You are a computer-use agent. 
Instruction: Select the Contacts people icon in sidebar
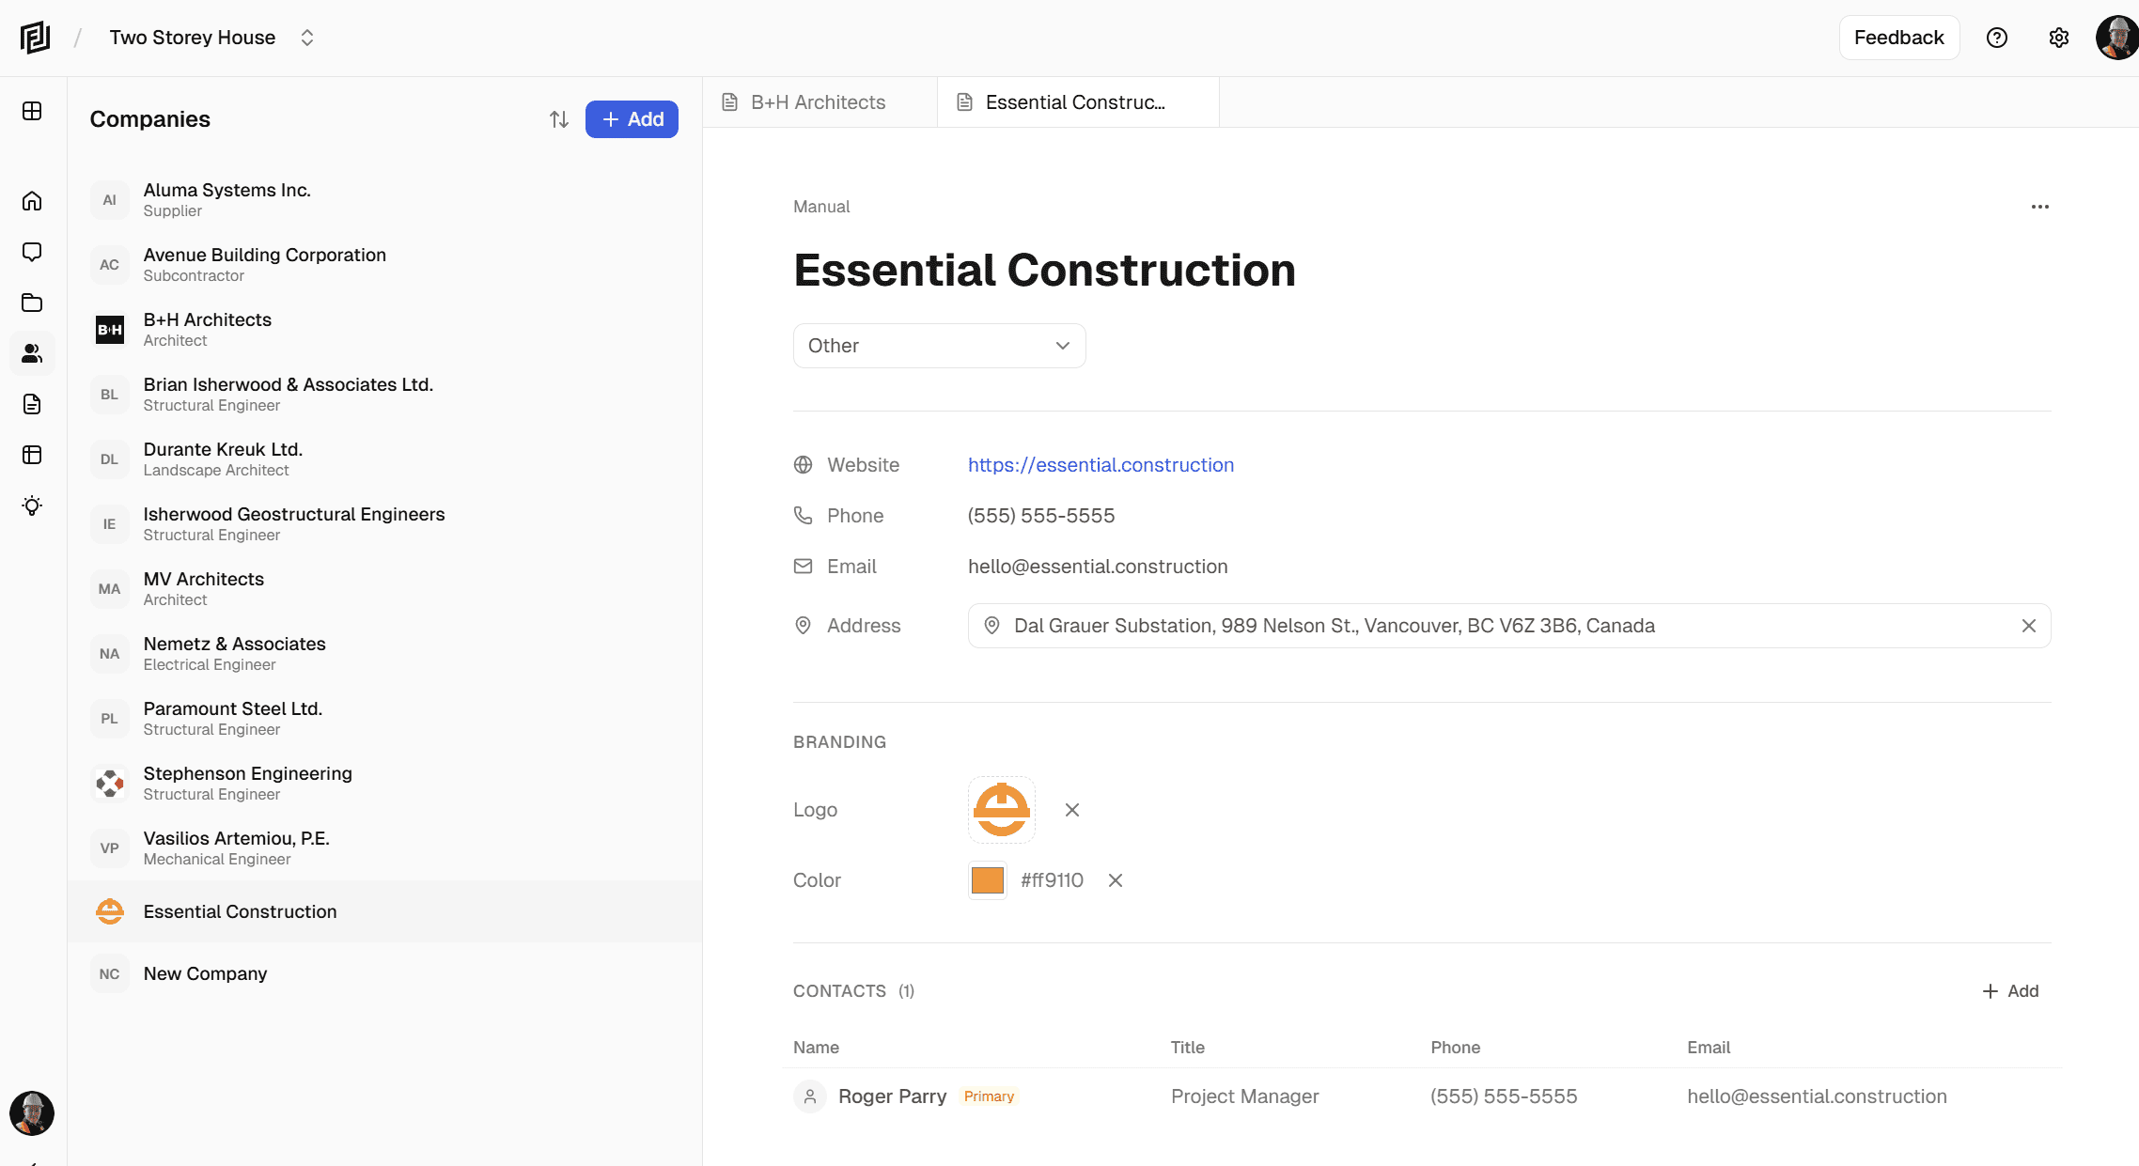(x=32, y=353)
